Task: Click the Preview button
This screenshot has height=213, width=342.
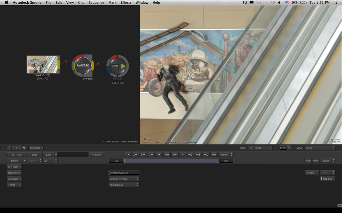Action: [x=96, y=155]
